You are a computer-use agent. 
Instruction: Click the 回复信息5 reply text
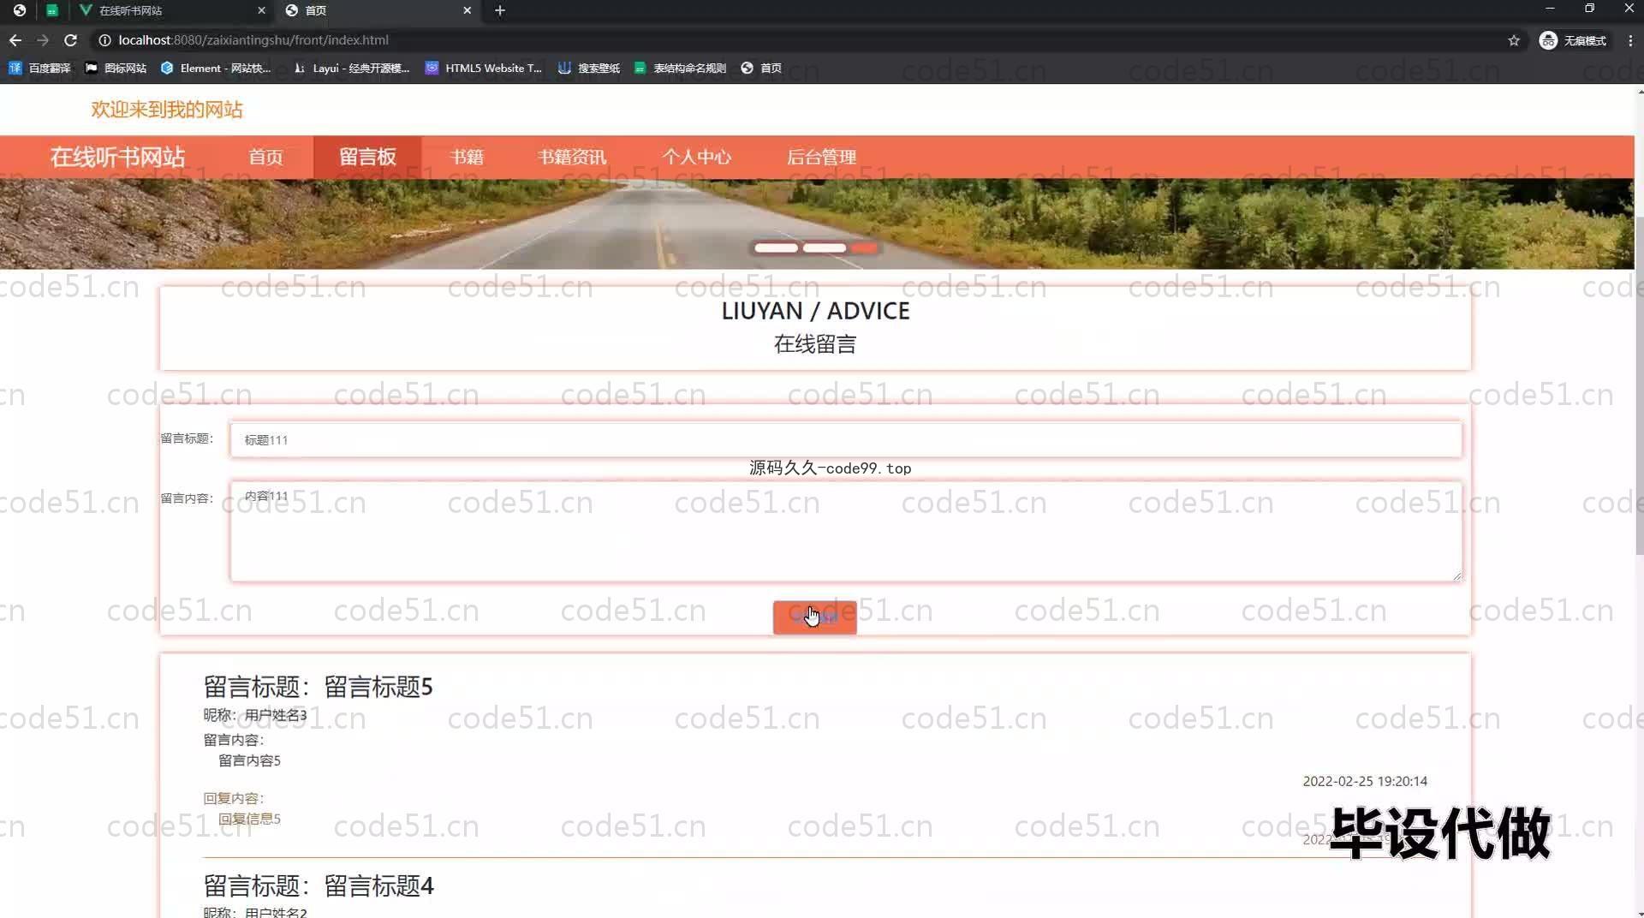249,820
